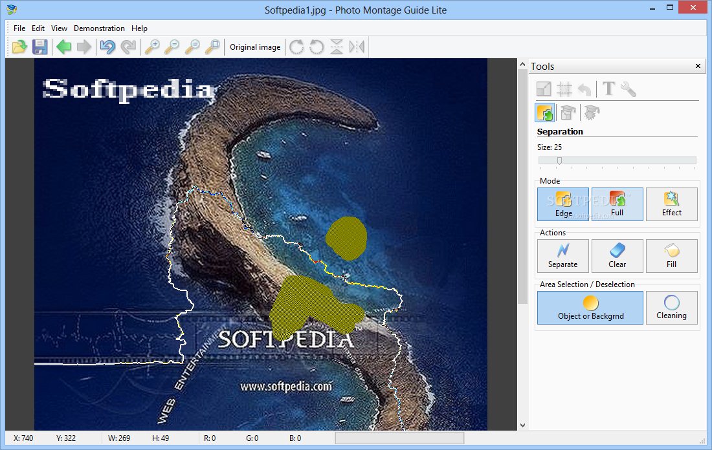Viewport: 712px width, 450px height.
Task: Open the wrench settings tool
Action: point(629,89)
